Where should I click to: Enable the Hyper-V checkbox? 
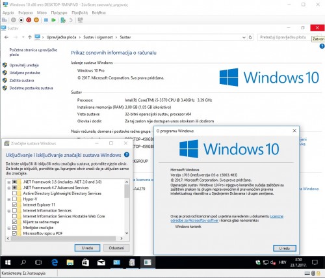coord(14,199)
